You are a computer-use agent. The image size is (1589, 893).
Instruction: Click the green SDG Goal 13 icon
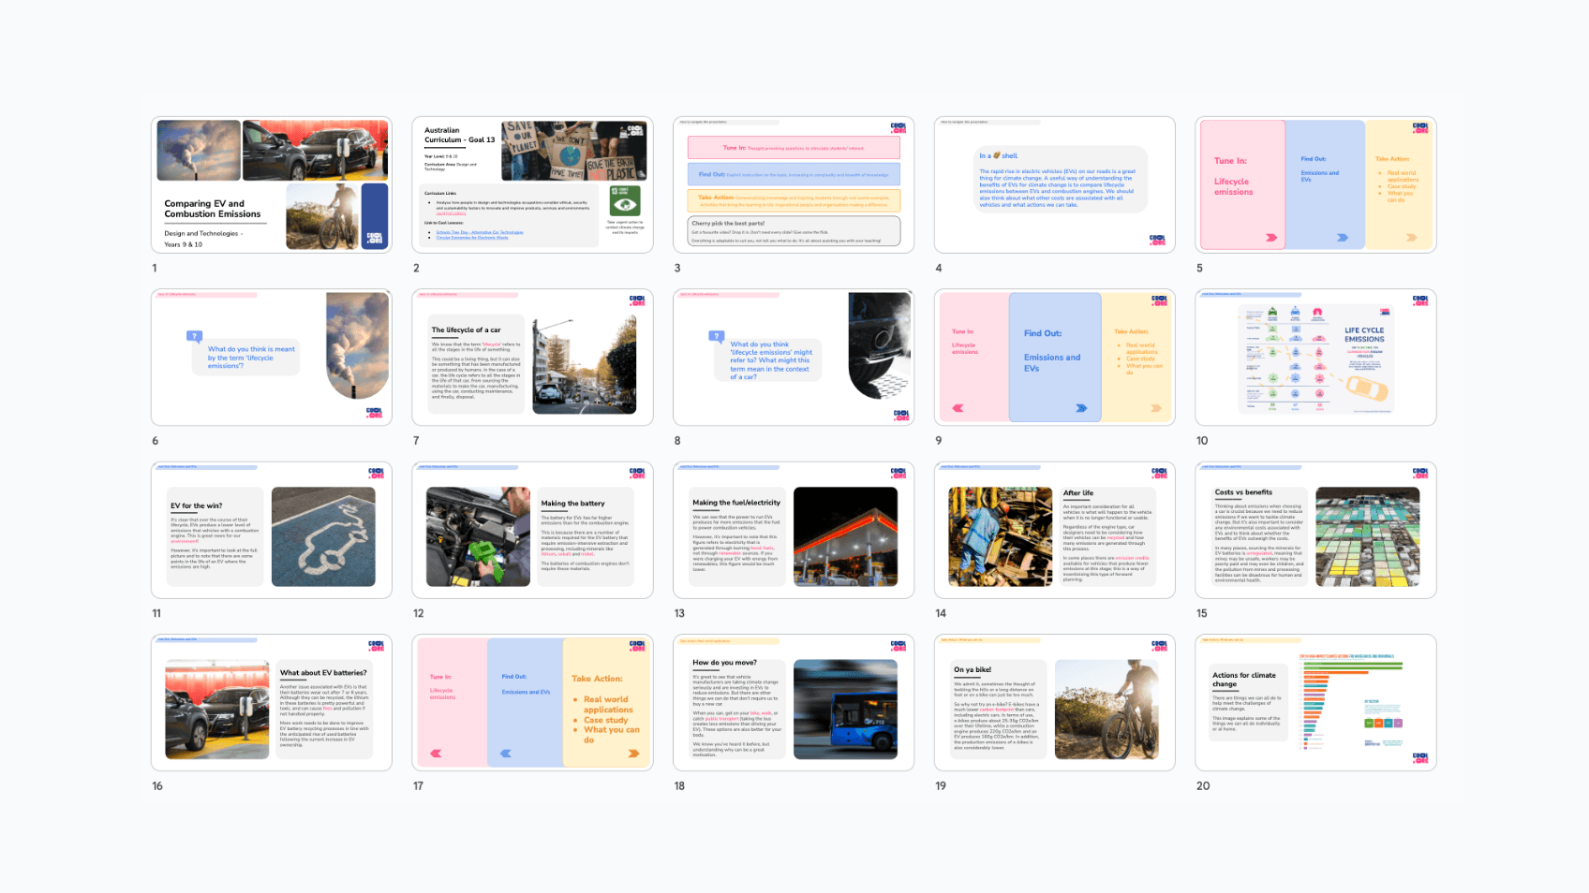pyautogui.click(x=625, y=200)
